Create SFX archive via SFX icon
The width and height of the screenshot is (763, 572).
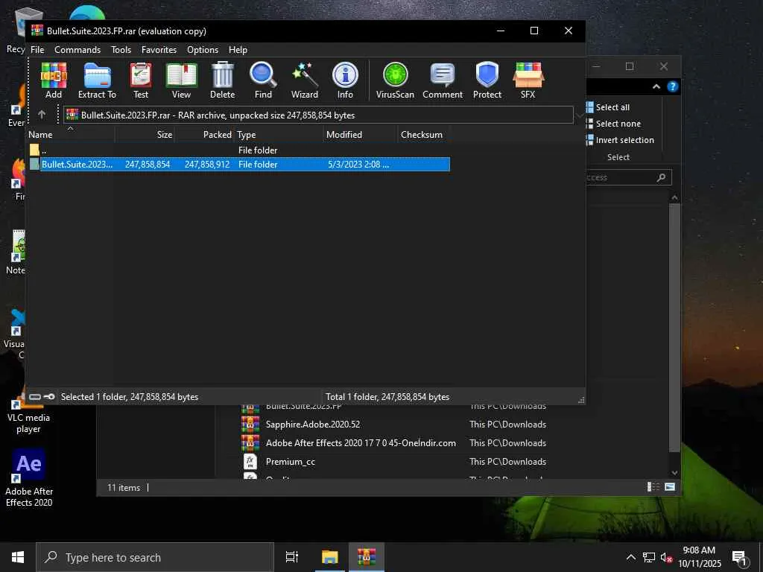click(528, 80)
